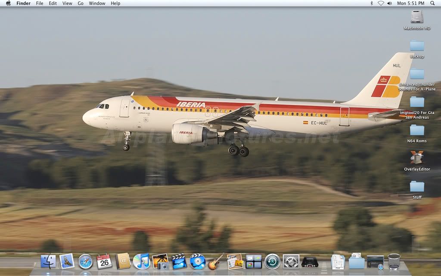Launch the Nintendo 64 emulator icon
The image size is (441, 276).
(310, 262)
